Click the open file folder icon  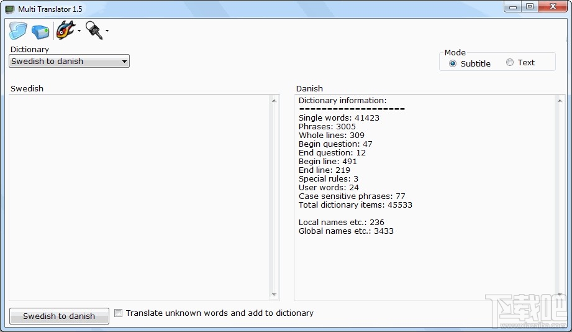(18, 30)
